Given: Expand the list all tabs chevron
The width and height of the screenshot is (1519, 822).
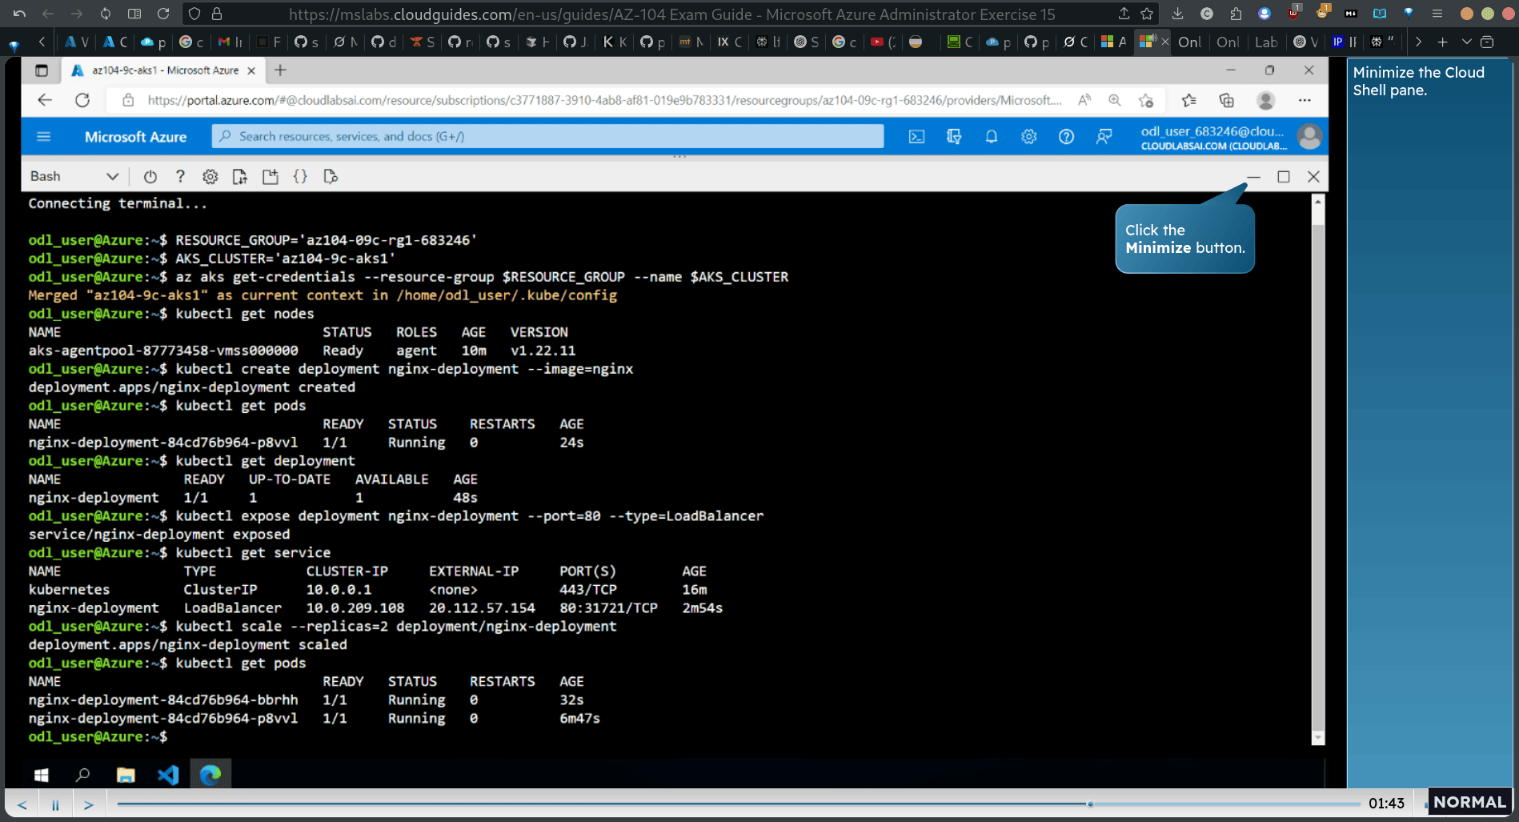Looking at the screenshot, I should click(1466, 42).
